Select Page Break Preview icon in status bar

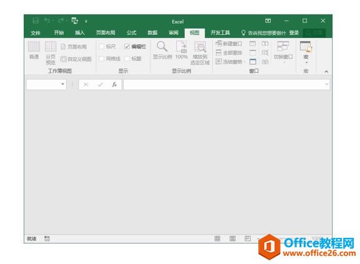[x=248, y=238]
